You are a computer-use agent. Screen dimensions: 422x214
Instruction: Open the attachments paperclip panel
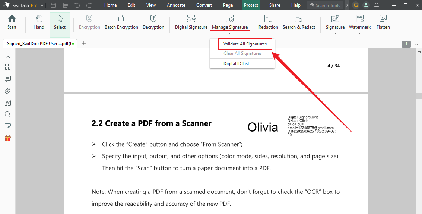tap(8, 91)
